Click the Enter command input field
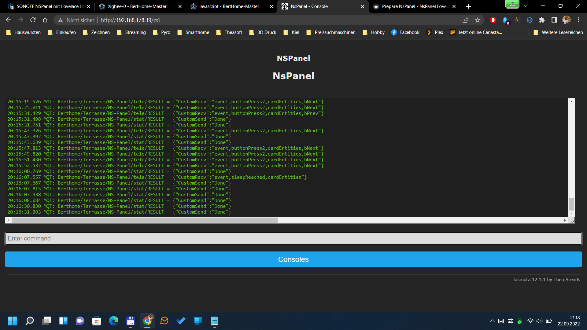Image resolution: width=587 pixels, height=330 pixels. click(x=293, y=238)
